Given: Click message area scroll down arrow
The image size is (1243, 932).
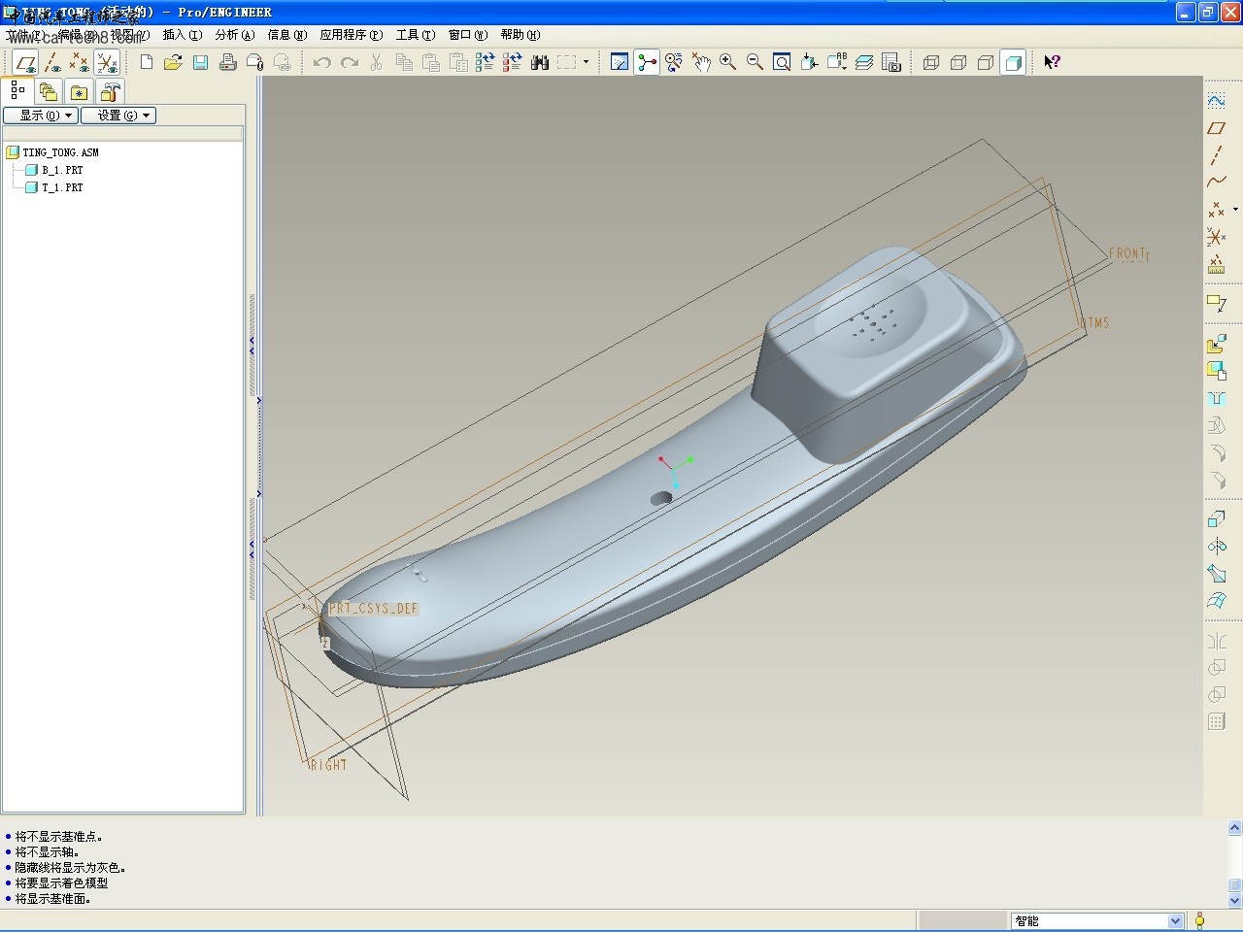Looking at the screenshot, I should (1234, 900).
